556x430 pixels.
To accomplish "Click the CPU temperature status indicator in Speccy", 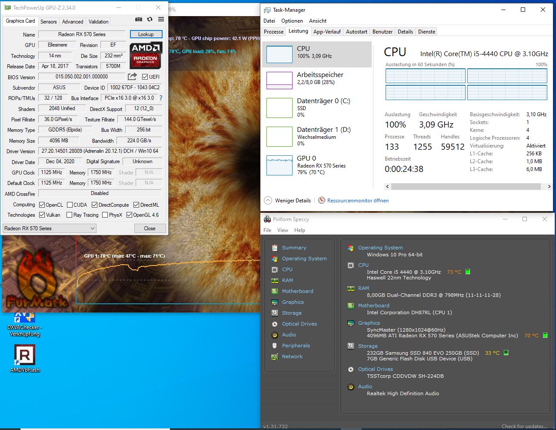I will coord(468,272).
